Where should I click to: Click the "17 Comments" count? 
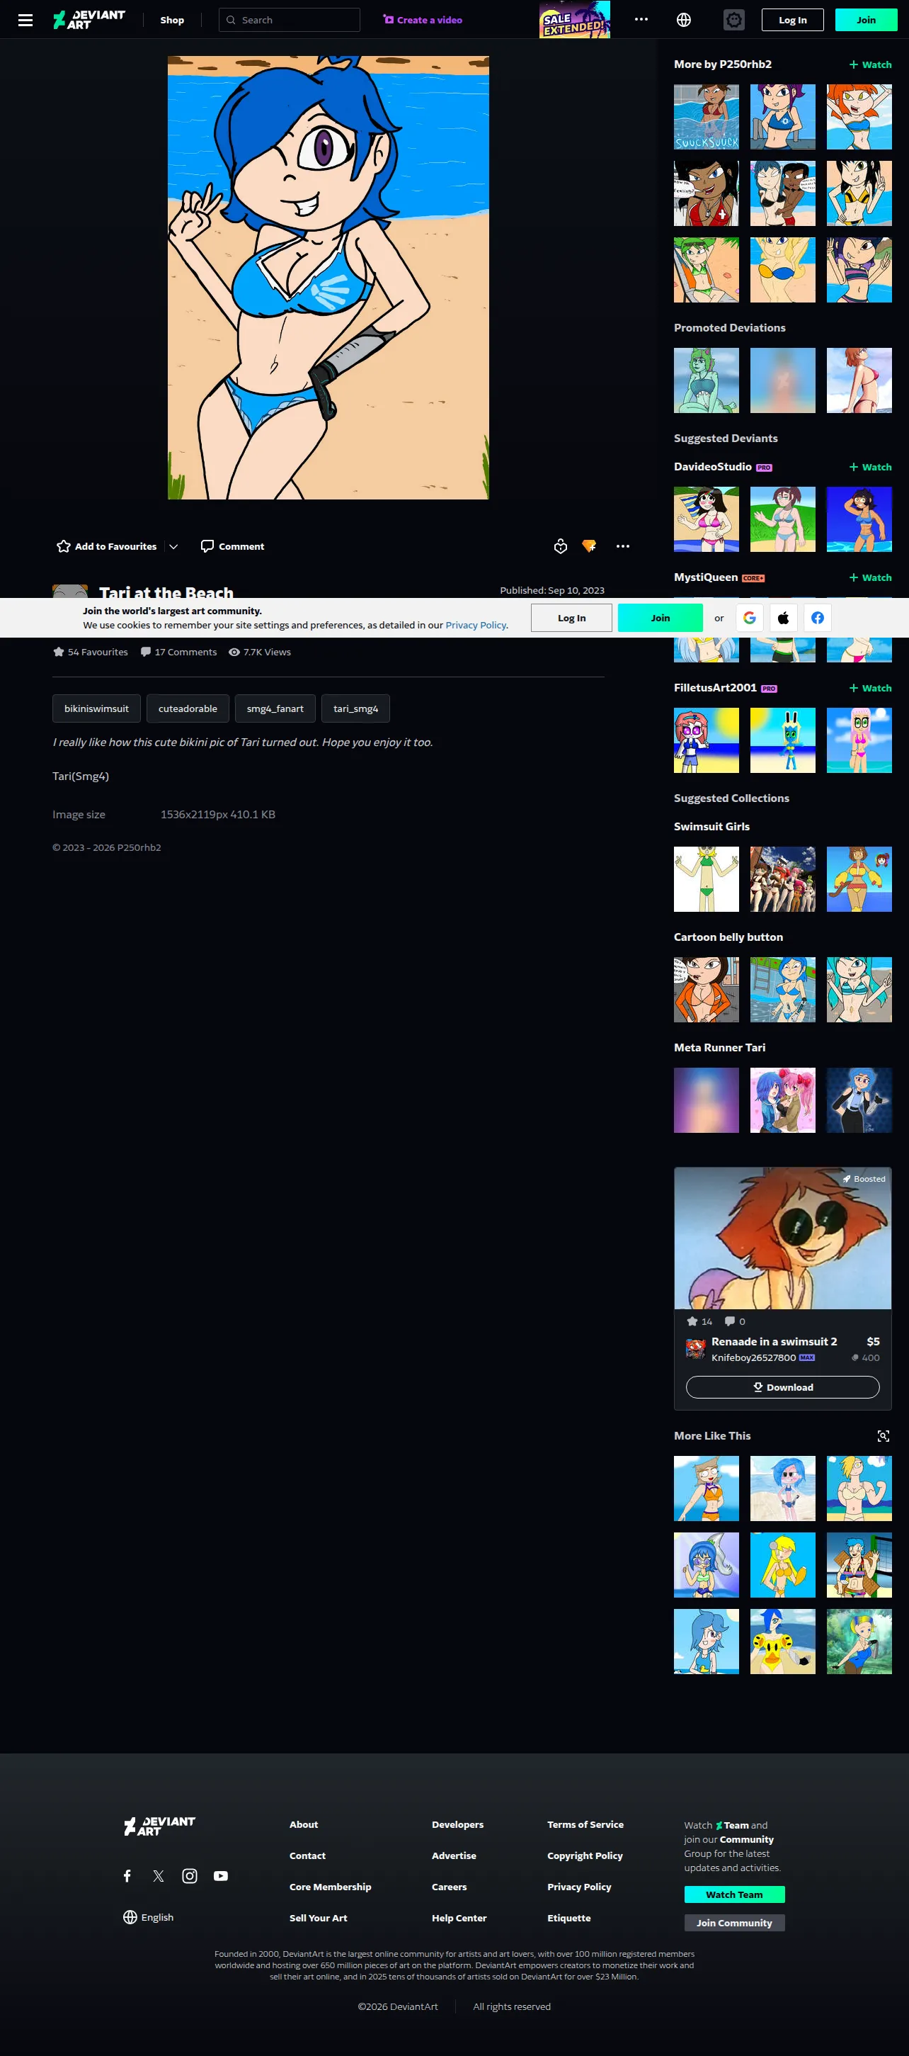coord(185,652)
